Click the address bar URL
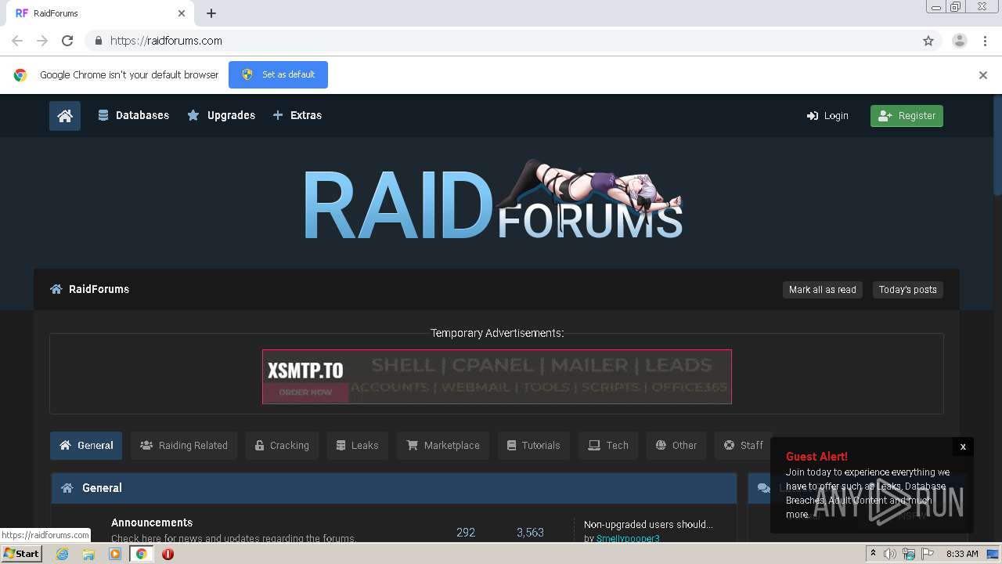 point(166,41)
